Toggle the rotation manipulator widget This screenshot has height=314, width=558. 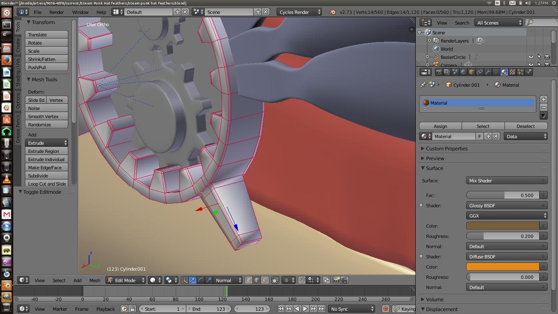201,280
